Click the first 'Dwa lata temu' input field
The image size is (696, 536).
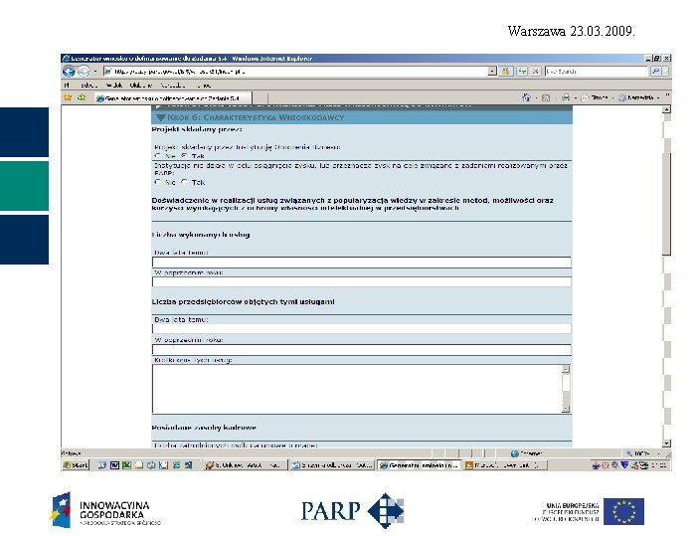[361, 262]
